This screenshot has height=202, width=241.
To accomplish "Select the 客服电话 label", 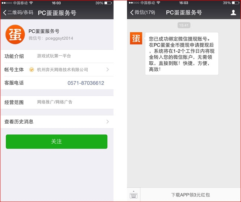I will pyautogui.click(x=14, y=83).
